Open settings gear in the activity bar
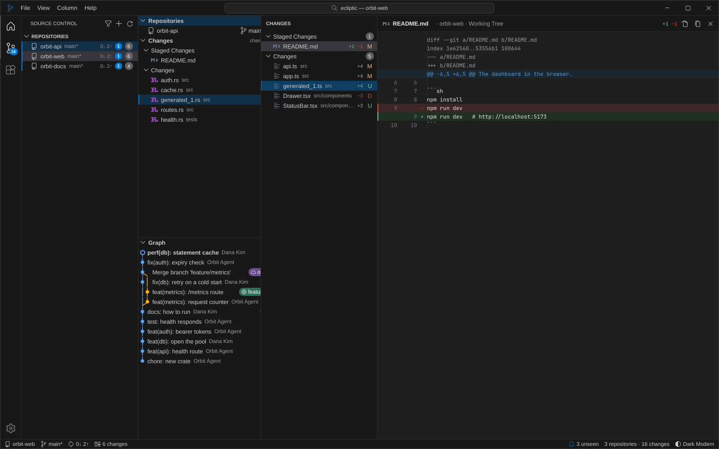This screenshot has height=449, width=719. point(11,428)
